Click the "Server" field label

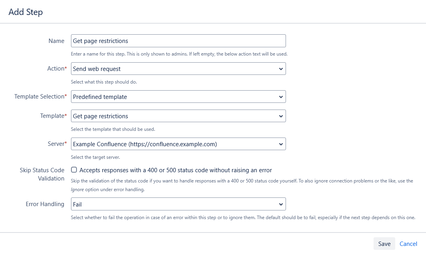point(55,144)
